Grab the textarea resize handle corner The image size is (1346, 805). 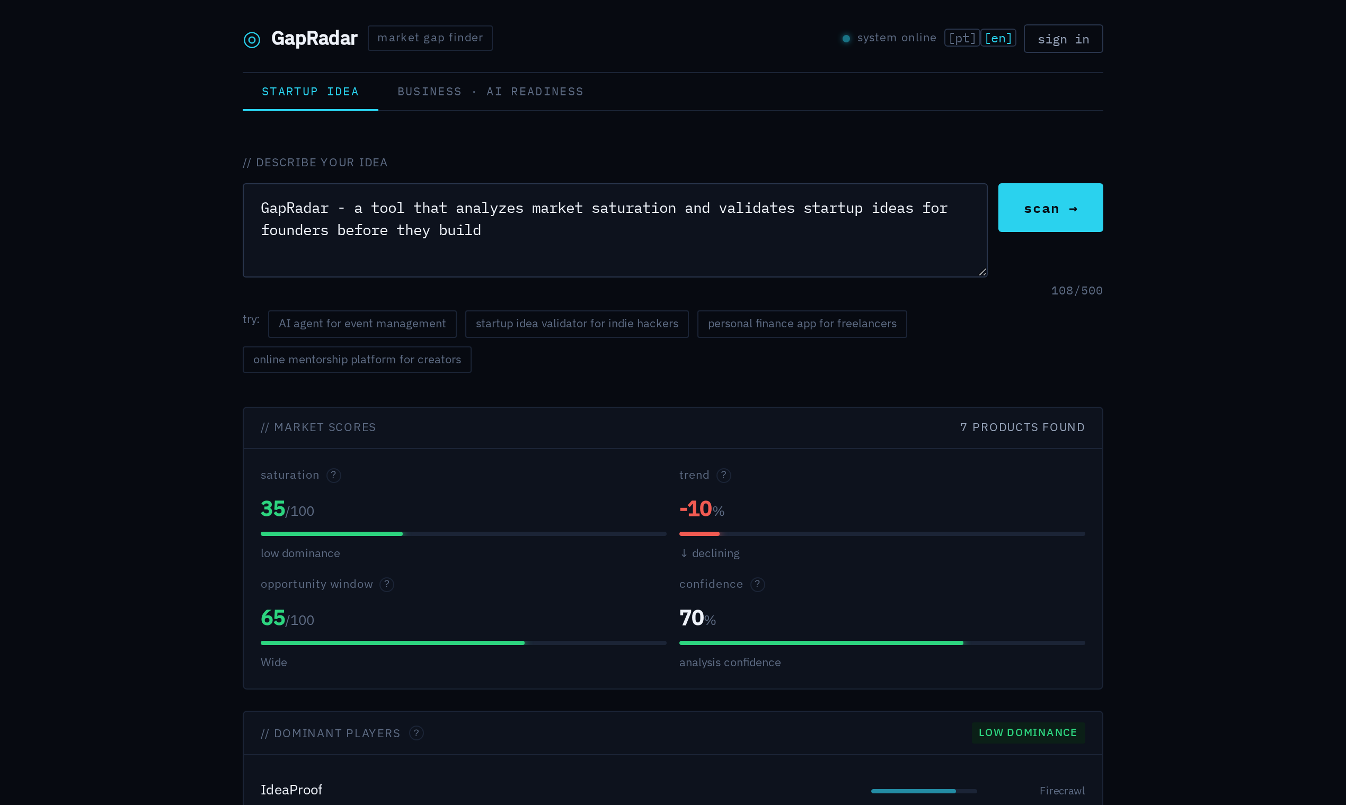[x=982, y=272]
